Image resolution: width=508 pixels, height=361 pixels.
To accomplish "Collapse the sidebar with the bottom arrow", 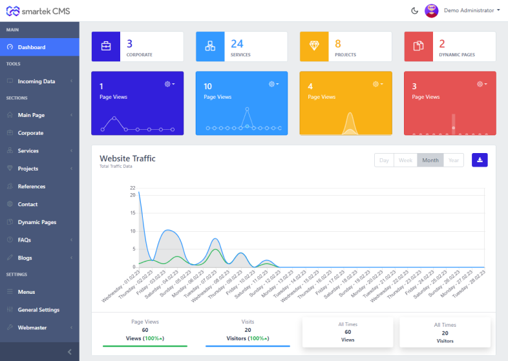I will [70, 351].
